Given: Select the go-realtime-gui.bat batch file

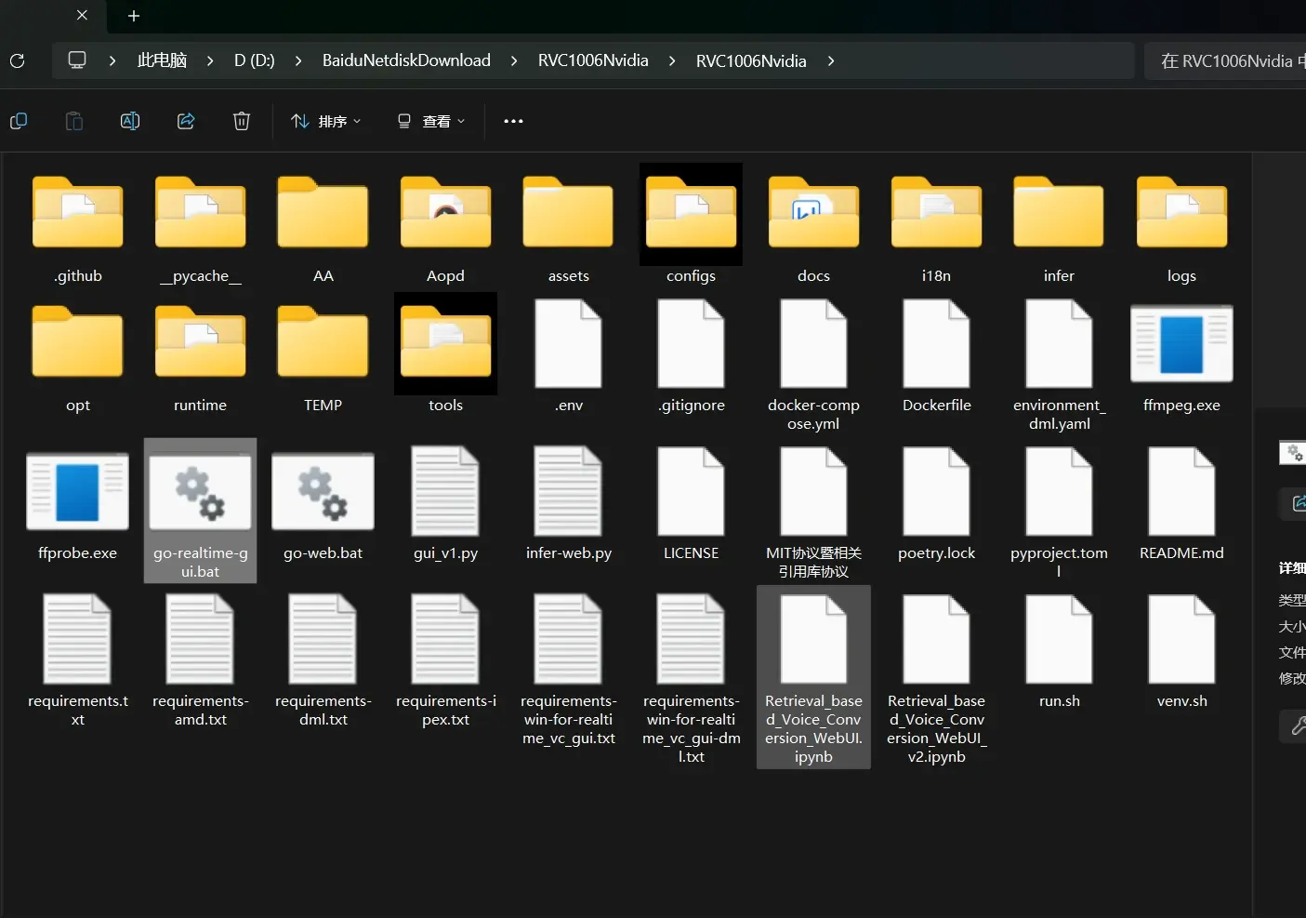Looking at the screenshot, I should [201, 512].
